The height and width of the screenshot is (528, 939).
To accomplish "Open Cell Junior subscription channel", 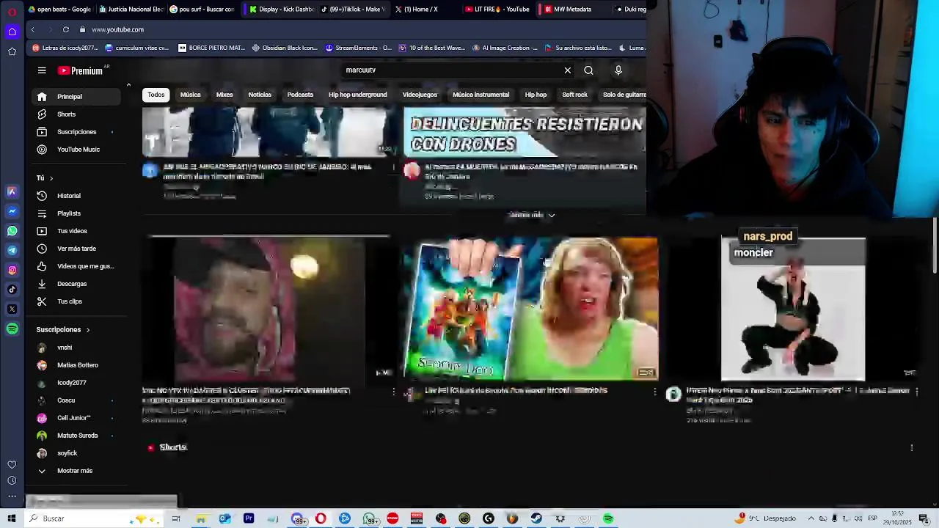I will 76,418.
